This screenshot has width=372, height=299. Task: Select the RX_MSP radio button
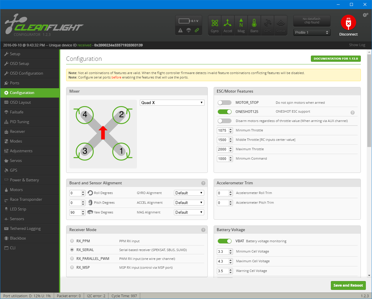[x=72, y=267]
